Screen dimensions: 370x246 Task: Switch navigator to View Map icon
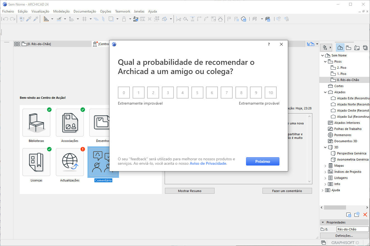click(x=349, y=47)
